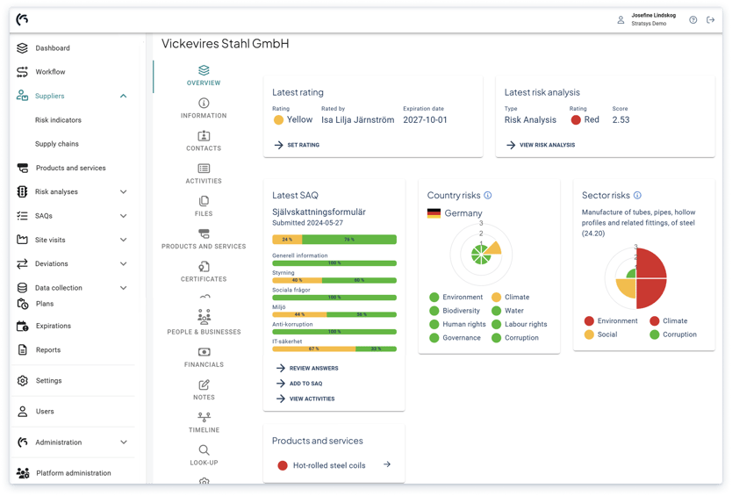Collapse the Suppliers sidebar group
Image resolution: width=732 pixels, height=496 pixels.
tap(123, 96)
